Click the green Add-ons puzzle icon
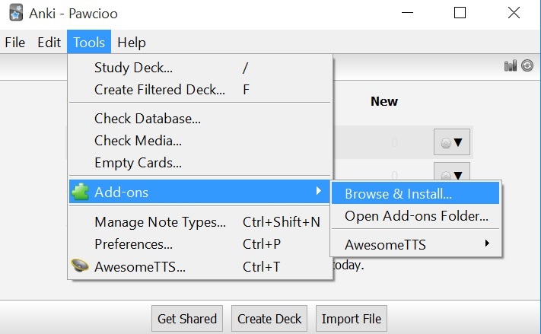The width and height of the screenshot is (541, 334). point(81,192)
